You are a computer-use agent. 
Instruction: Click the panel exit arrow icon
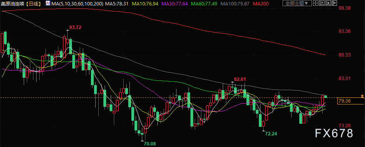click(334, 3)
